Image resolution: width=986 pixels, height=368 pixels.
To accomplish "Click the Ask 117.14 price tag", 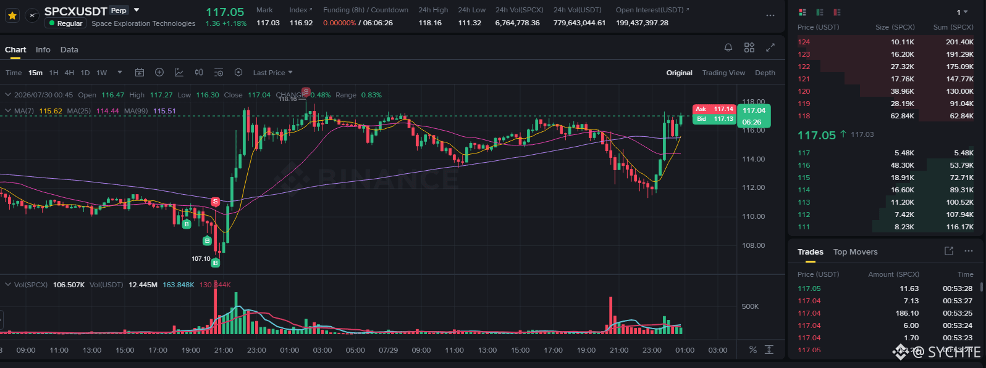I will coord(714,109).
